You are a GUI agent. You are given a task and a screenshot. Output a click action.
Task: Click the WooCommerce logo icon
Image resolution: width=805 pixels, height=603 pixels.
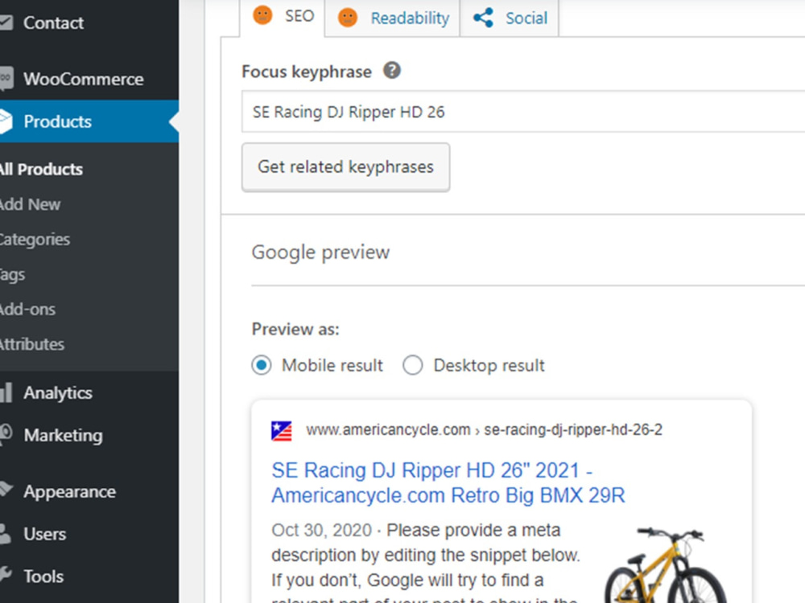5,79
